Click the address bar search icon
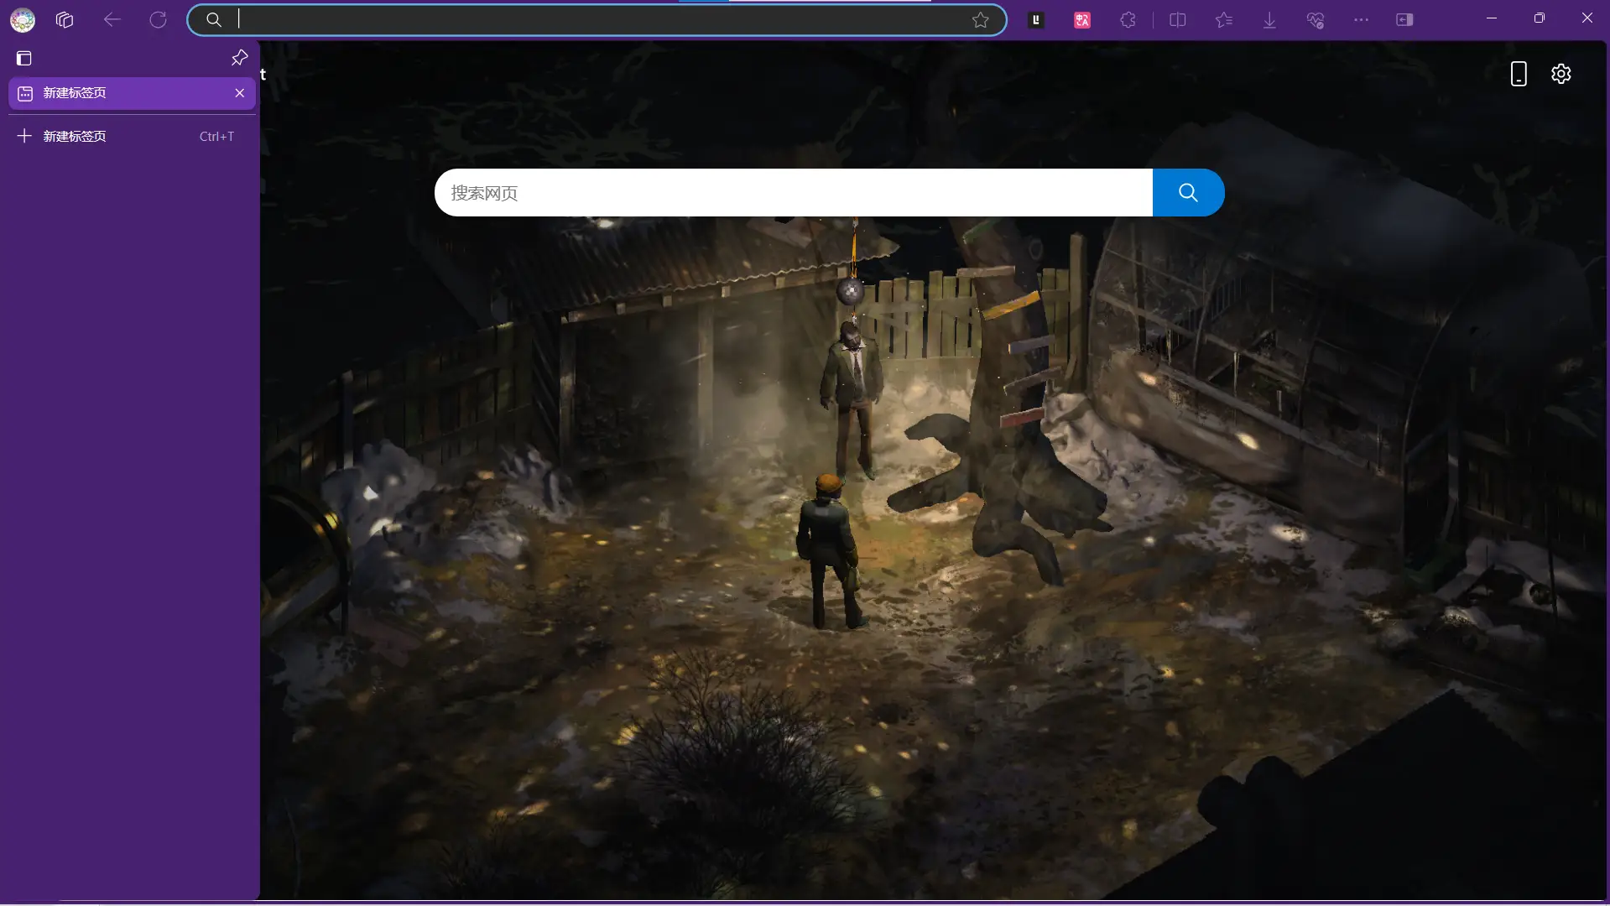1610x906 pixels. pos(214,19)
